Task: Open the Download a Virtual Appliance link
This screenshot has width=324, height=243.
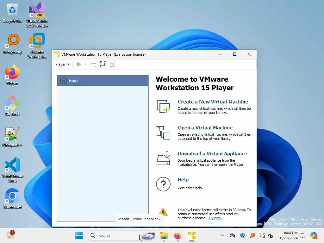Action: click(x=212, y=153)
